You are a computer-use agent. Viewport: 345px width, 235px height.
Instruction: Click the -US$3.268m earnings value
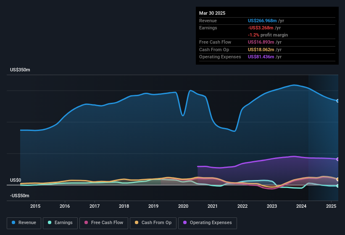[261, 28]
